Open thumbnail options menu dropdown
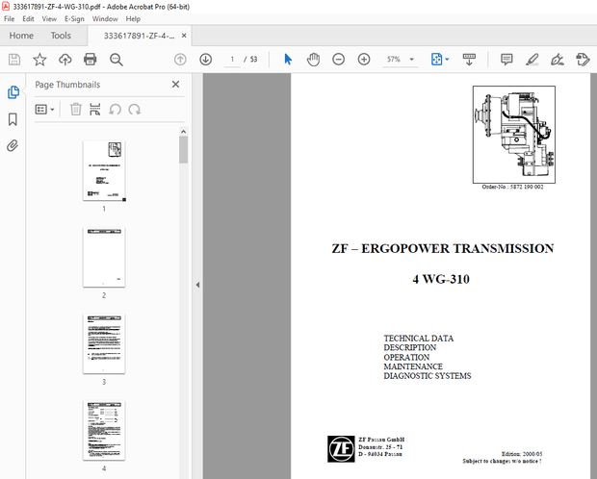Viewport: 597px width, 479px height. pyautogui.click(x=44, y=110)
